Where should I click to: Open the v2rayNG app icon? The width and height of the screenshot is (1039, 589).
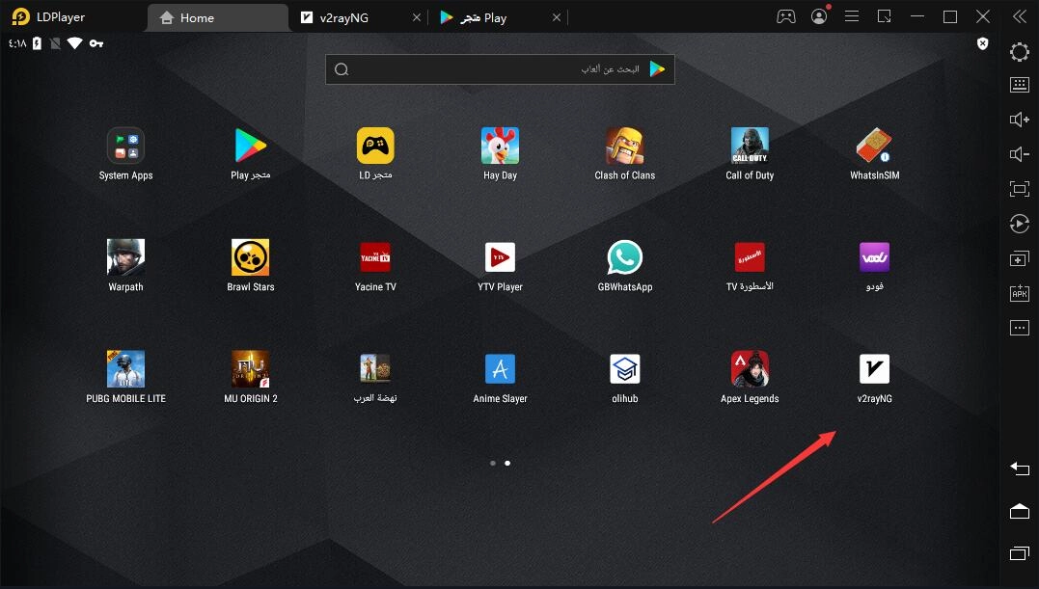click(x=875, y=368)
